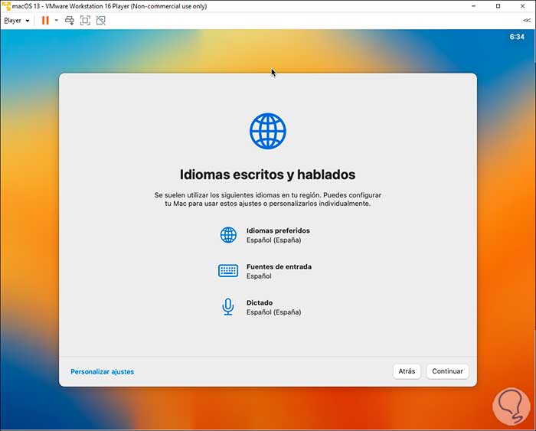
Task: Click the Continuar button
Action: 447,371
